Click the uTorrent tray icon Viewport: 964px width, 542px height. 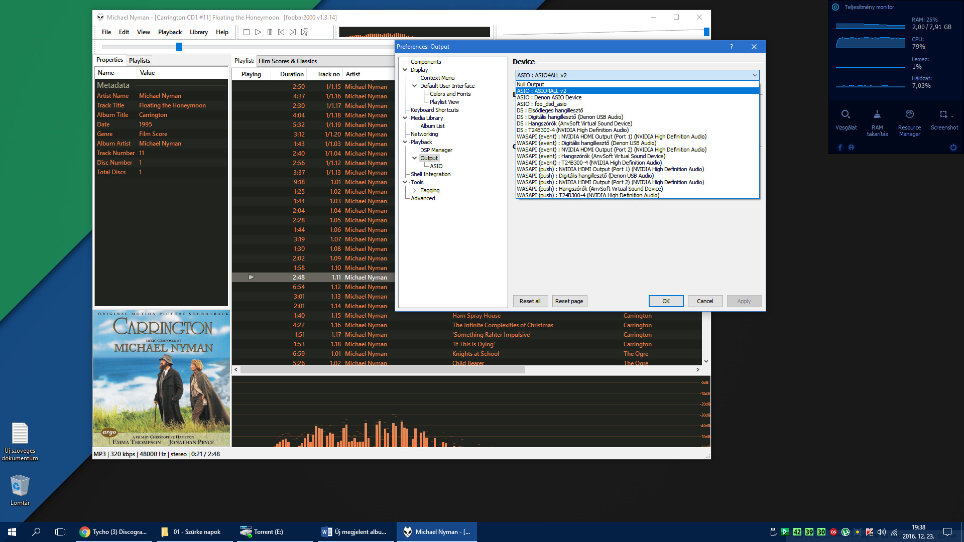point(846,532)
